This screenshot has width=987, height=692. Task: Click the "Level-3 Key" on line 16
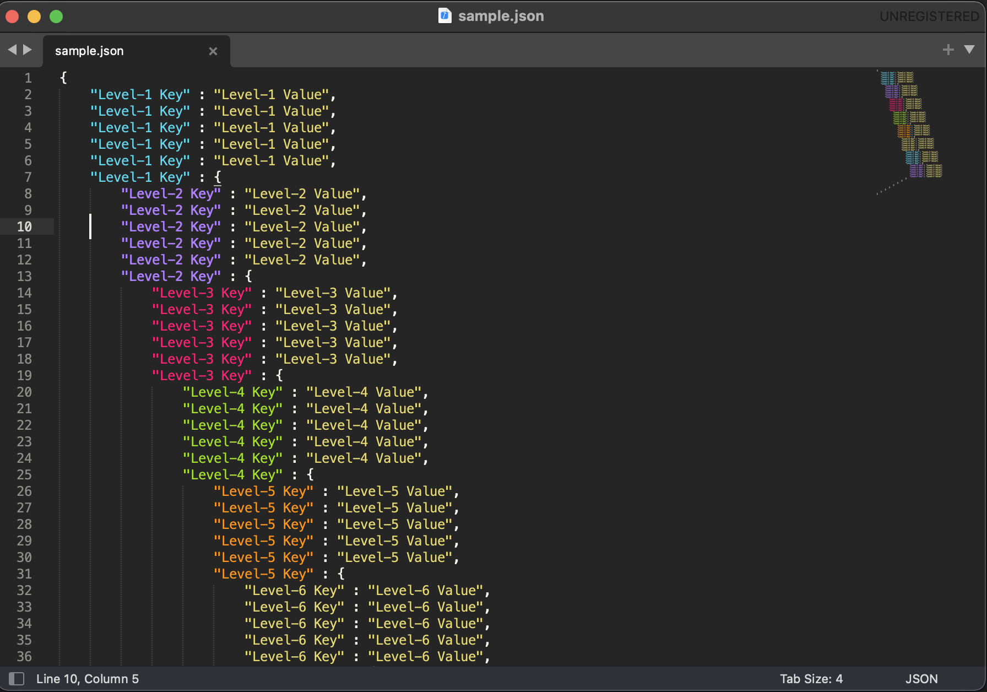click(x=202, y=326)
